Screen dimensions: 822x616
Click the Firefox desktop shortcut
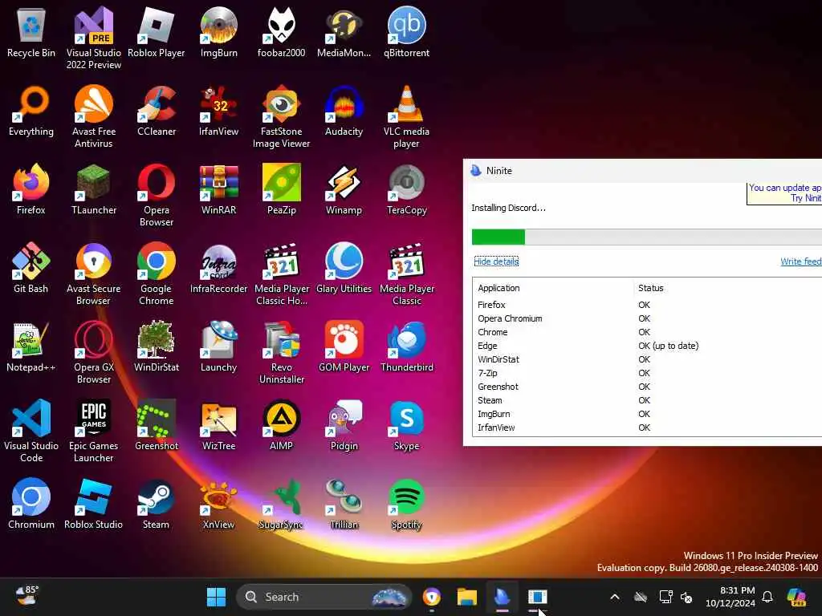coord(31,189)
